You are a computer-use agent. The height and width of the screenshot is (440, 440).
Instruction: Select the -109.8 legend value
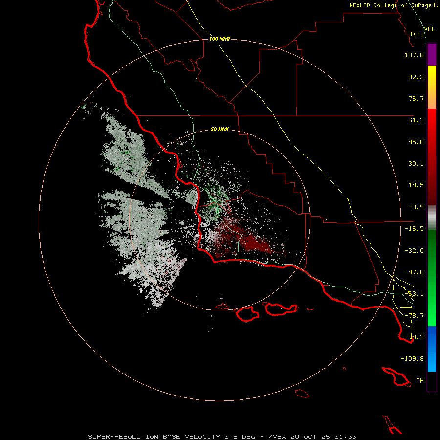pos(412,359)
